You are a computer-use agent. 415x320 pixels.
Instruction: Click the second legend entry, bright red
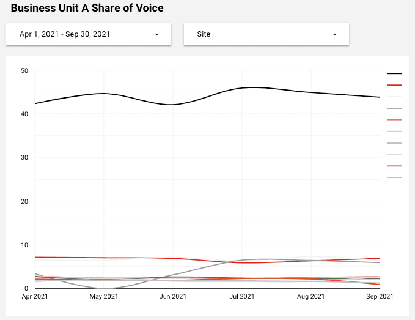[x=394, y=85]
